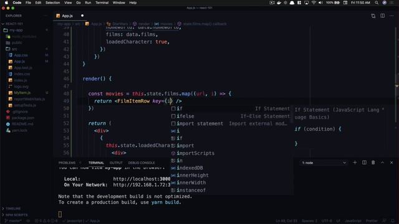Screen dimensions: 399x224
Task: Maximize the panel with the chevron up
Action: [x=382, y=162]
